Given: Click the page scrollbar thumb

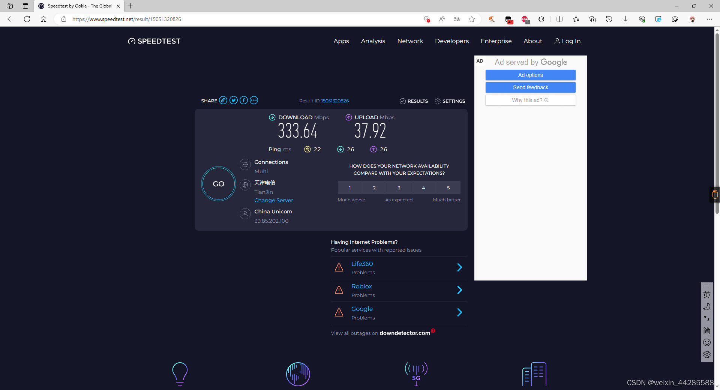Looking at the screenshot, I should [717, 123].
